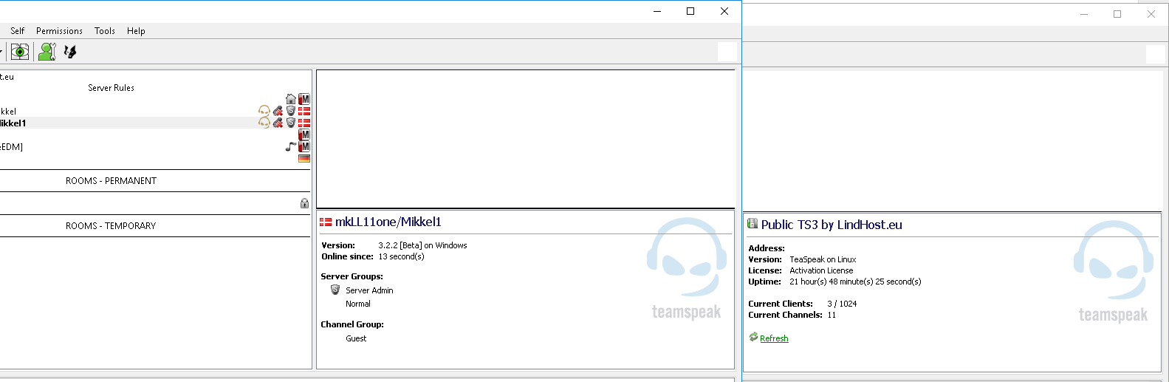Click the house default-channel icon
1169x382 pixels.
point(291,99)
